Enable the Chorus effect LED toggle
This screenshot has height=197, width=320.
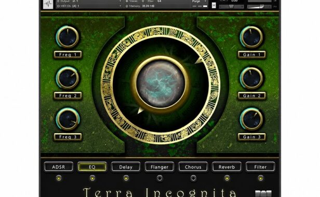tap(193, 178)
